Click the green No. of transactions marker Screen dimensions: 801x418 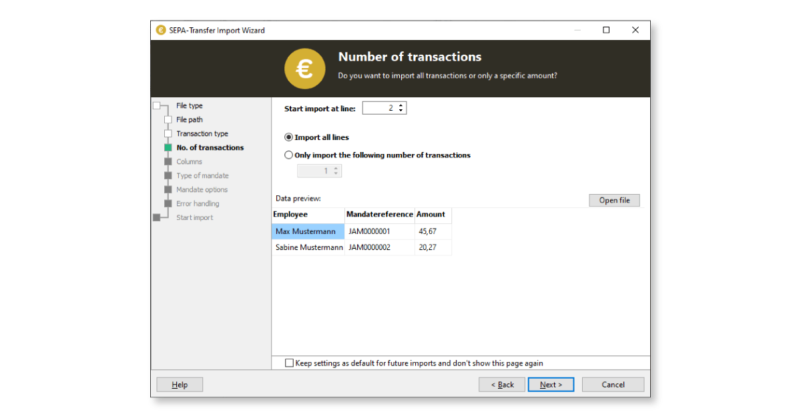click(168, 148)
